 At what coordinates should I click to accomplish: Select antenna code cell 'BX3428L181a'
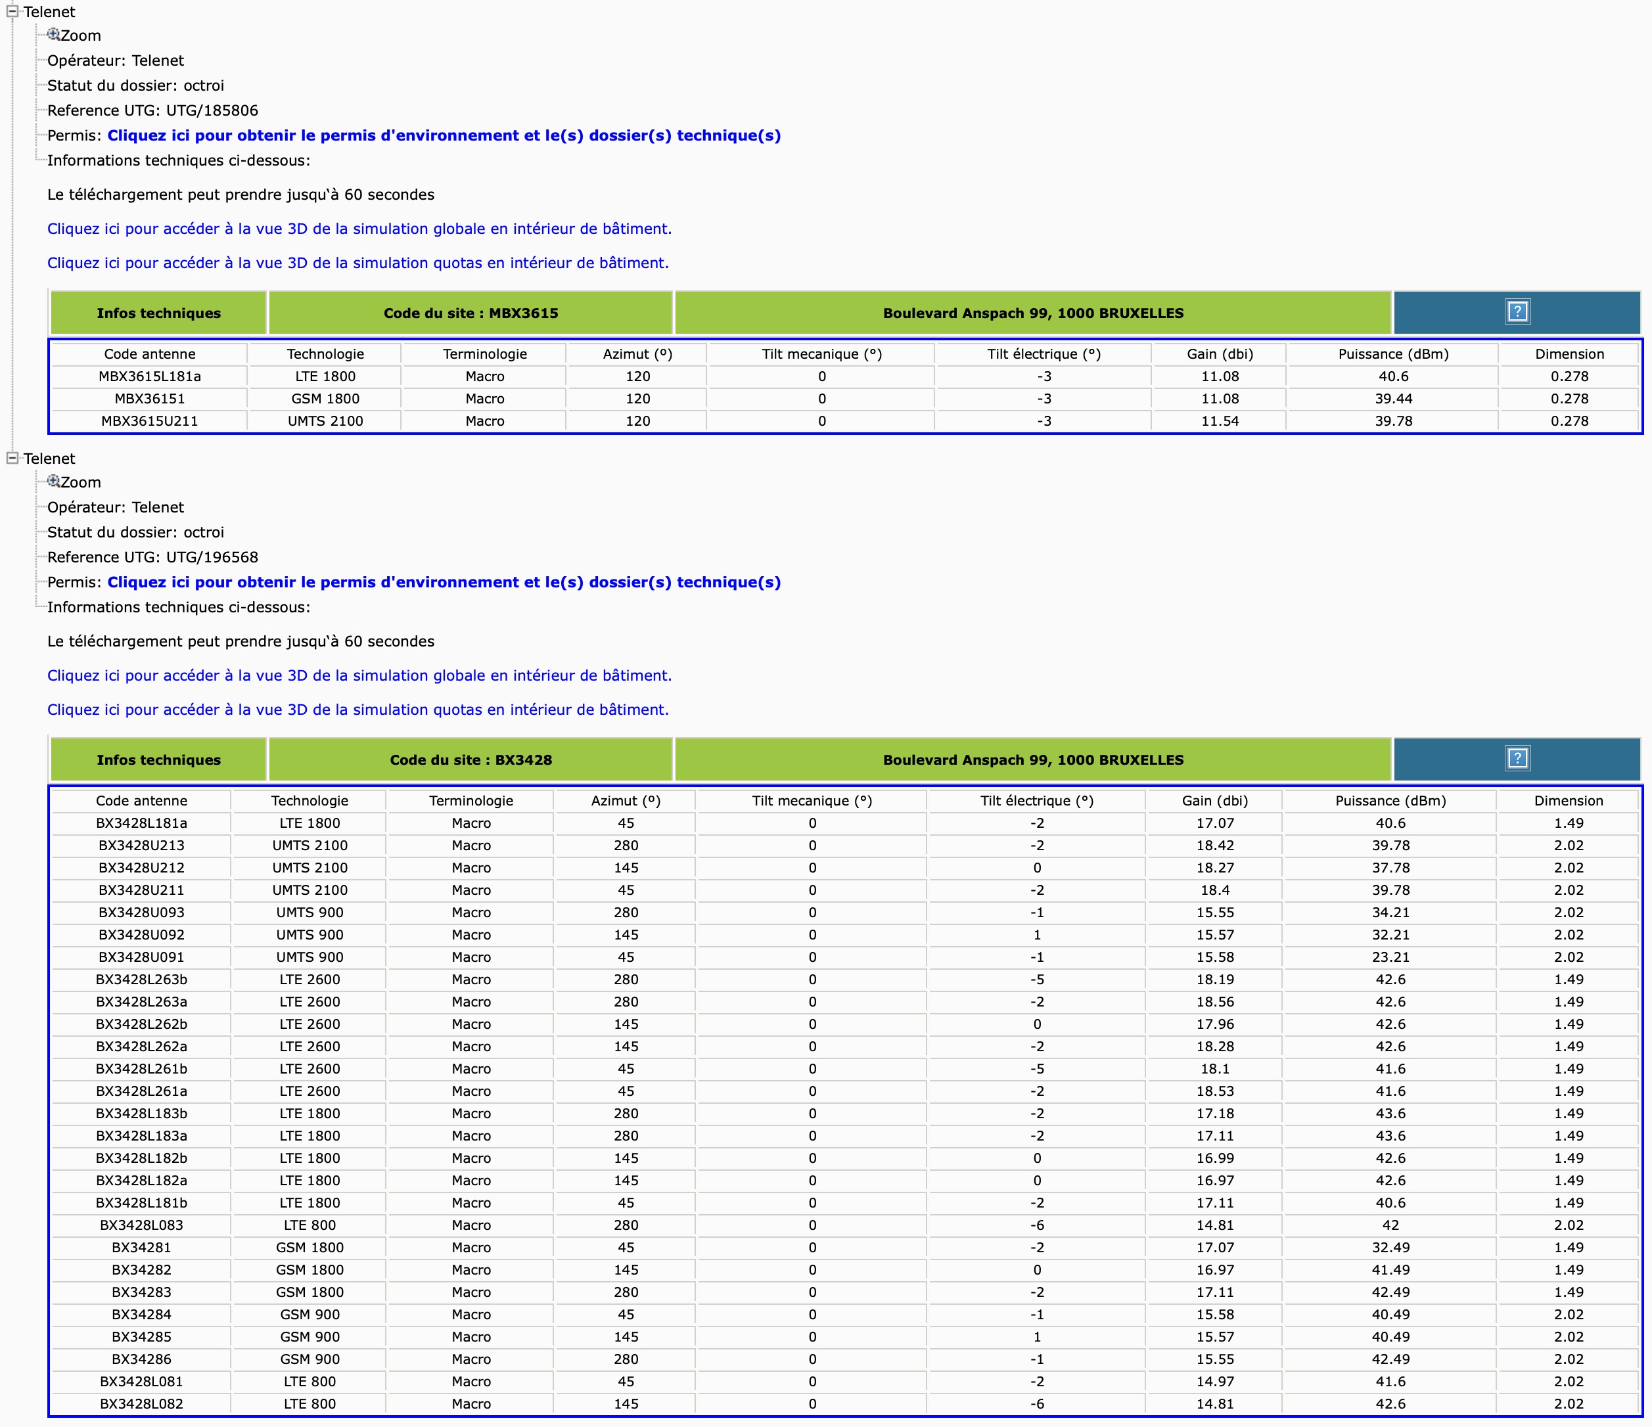tap(141, 823)
